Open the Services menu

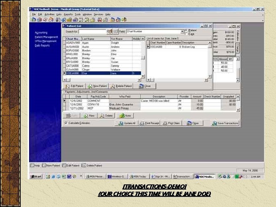pos(98,15)
